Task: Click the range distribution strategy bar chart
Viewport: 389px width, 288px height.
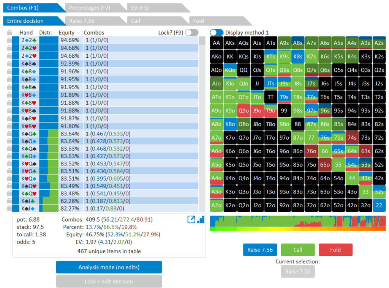Action: (298, 221)
